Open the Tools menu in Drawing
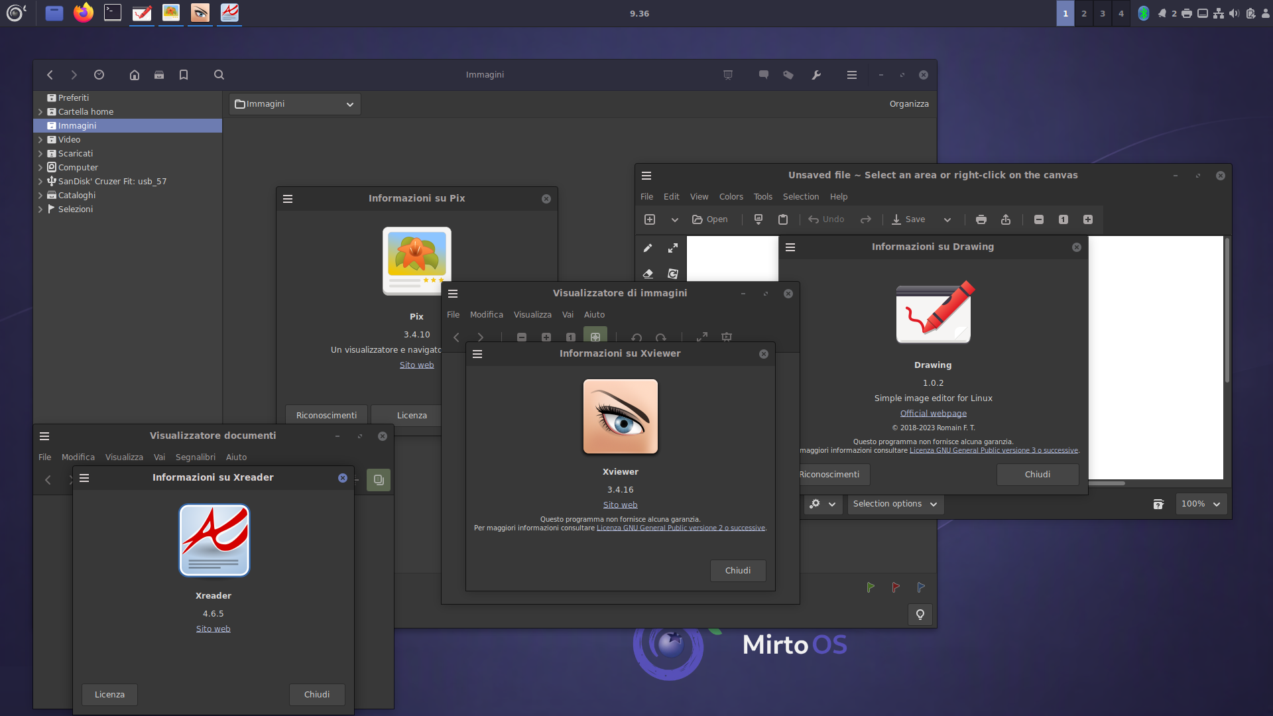This screenshot has width=1273, height=716. 763,197
